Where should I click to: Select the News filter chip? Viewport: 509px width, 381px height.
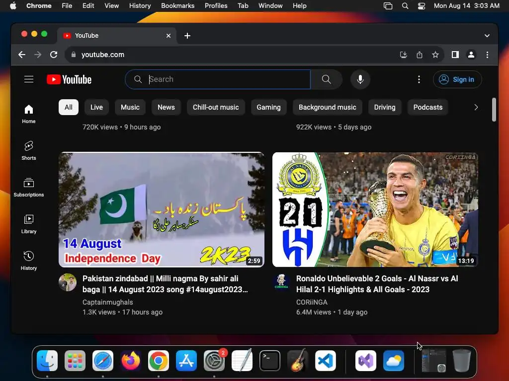pyautogui.click(x=166, y=107)
